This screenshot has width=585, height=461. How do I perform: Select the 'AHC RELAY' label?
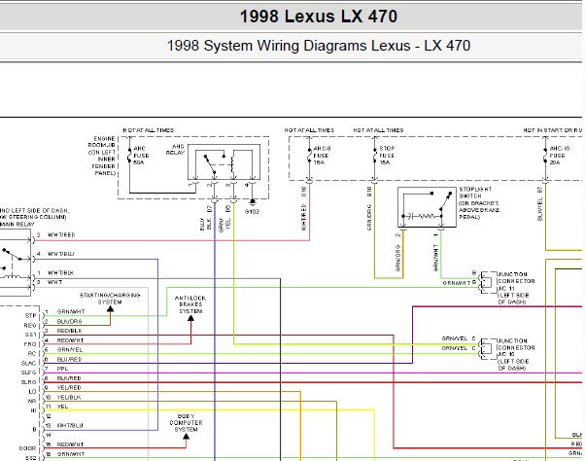[175, 150]
